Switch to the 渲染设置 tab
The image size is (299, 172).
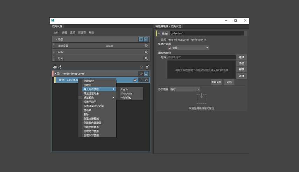click(57, 26)
